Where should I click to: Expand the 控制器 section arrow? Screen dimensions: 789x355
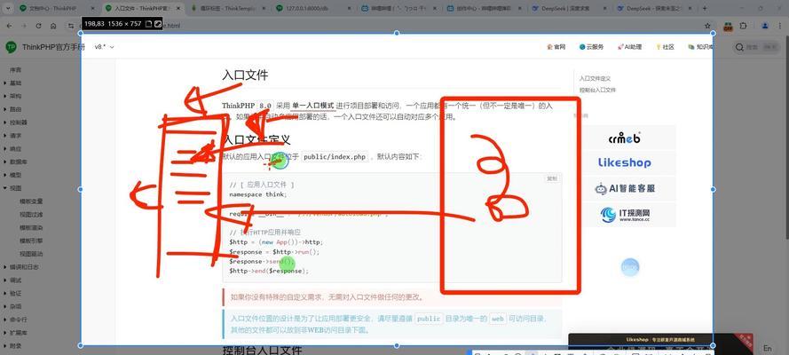(5, 122)
